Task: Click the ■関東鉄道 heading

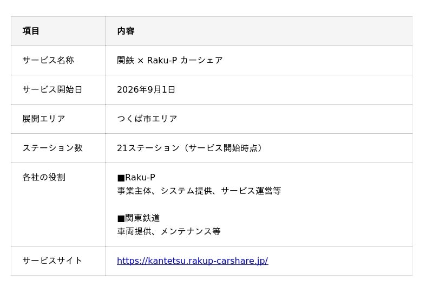Action: [139, 218]
